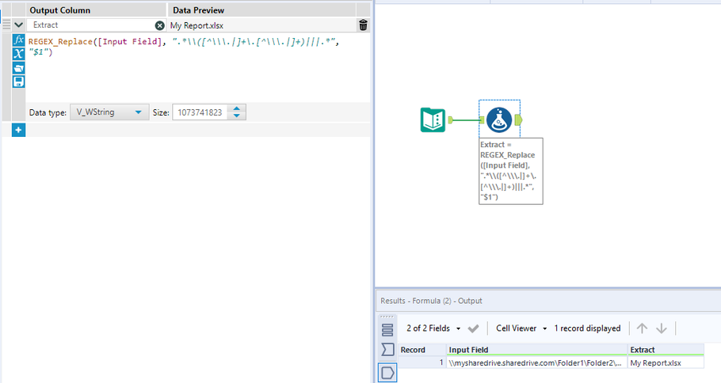The image size is (721, 383).
Task: Click the Output Column header
Action: click(96, 10)
